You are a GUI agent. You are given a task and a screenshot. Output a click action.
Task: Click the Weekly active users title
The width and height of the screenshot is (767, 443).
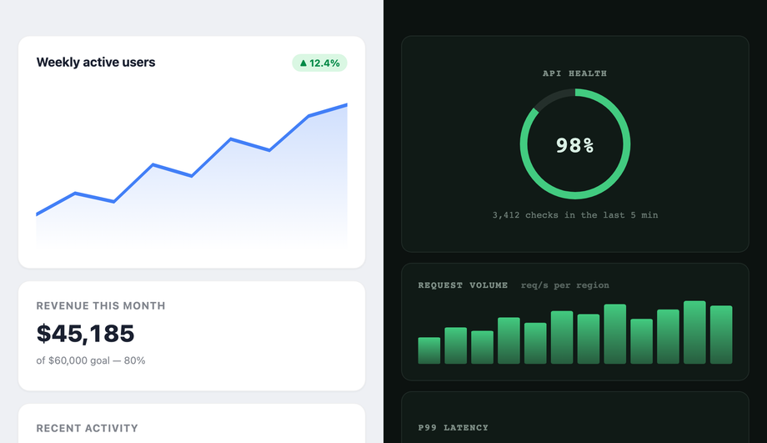pos(96,63)
